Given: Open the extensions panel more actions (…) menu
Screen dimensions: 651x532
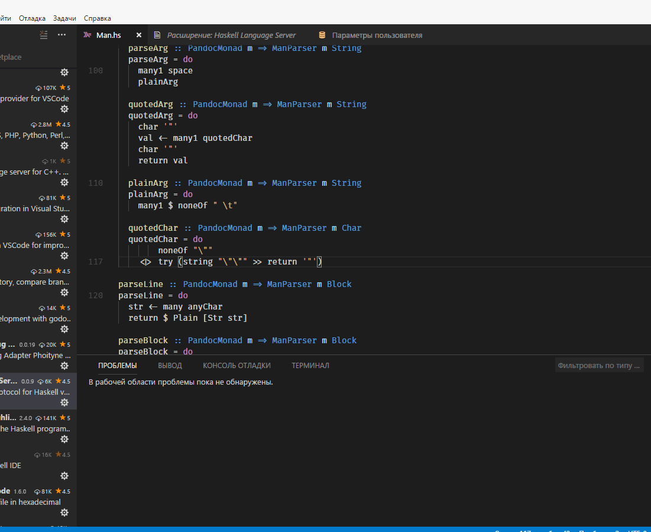Looking at the screenshot, I should point(62,35).
